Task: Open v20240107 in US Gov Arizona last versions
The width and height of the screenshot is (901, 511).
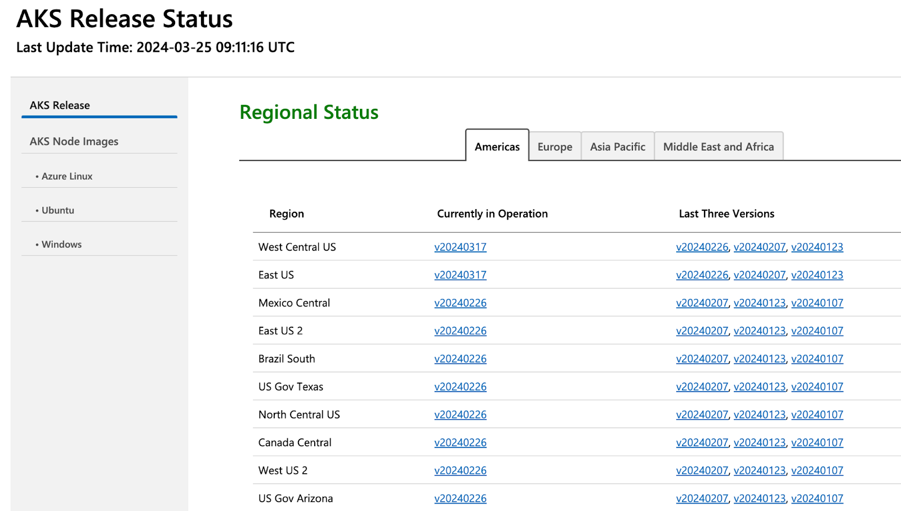Action: coord(817,499)
